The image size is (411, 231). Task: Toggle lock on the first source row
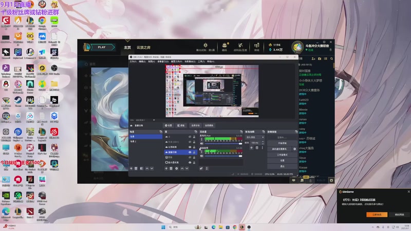pyautogui.click(x=194, y=137)
